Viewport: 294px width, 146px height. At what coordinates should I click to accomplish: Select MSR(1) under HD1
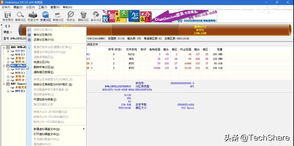(20, 73)
